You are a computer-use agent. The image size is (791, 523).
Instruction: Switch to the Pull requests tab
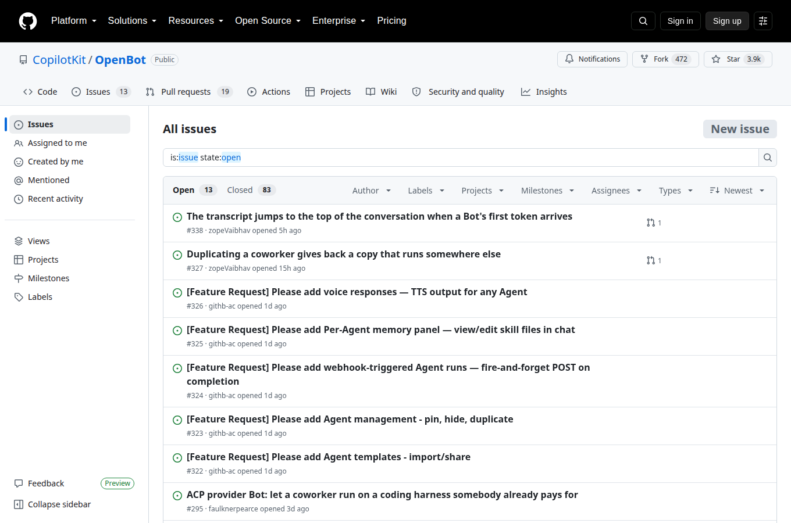point(189,92)
